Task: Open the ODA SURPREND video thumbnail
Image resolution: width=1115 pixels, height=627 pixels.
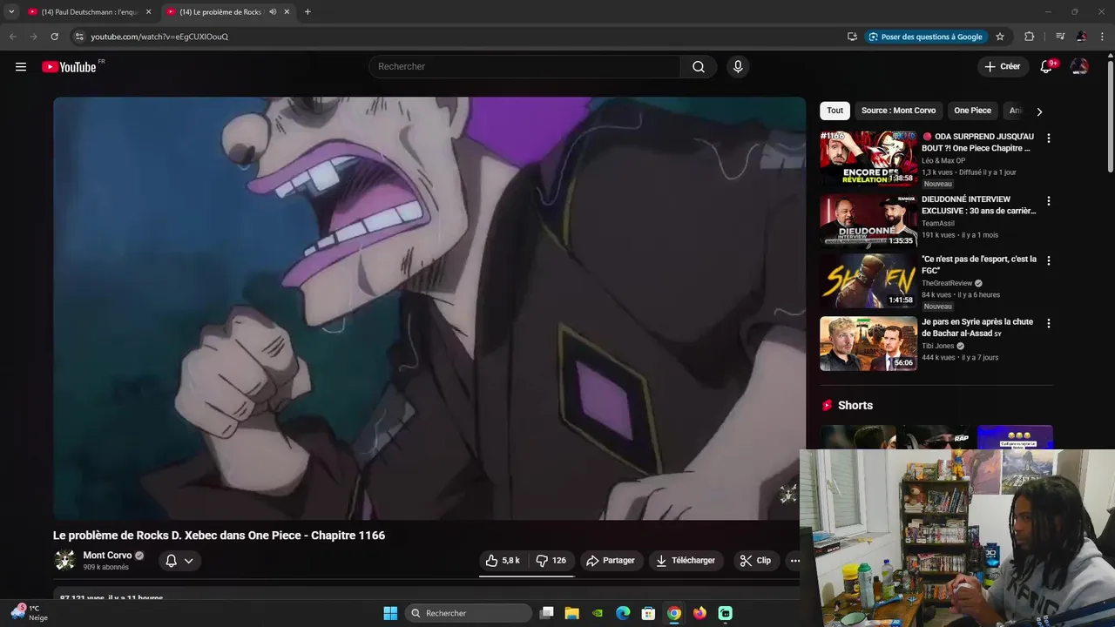Action: click(x=868, y=158)
